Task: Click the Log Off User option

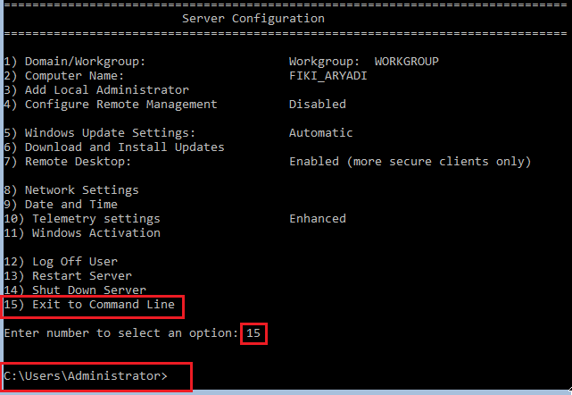Action: click(x=61, y=262)
